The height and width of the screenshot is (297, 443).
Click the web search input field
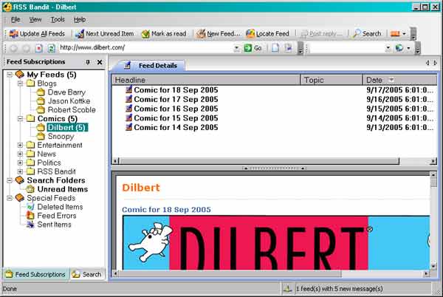pos(348,48)
